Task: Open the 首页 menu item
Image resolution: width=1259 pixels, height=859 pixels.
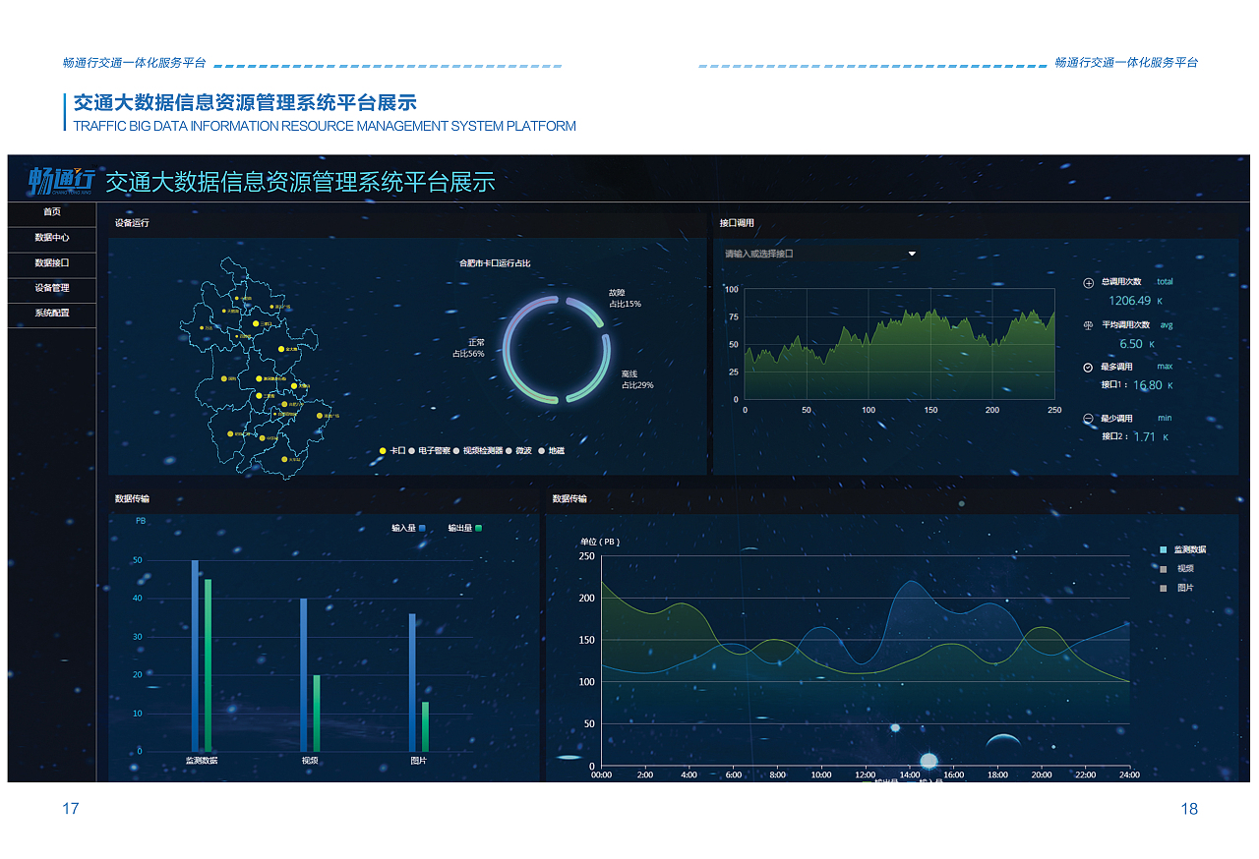Action: 52,212
